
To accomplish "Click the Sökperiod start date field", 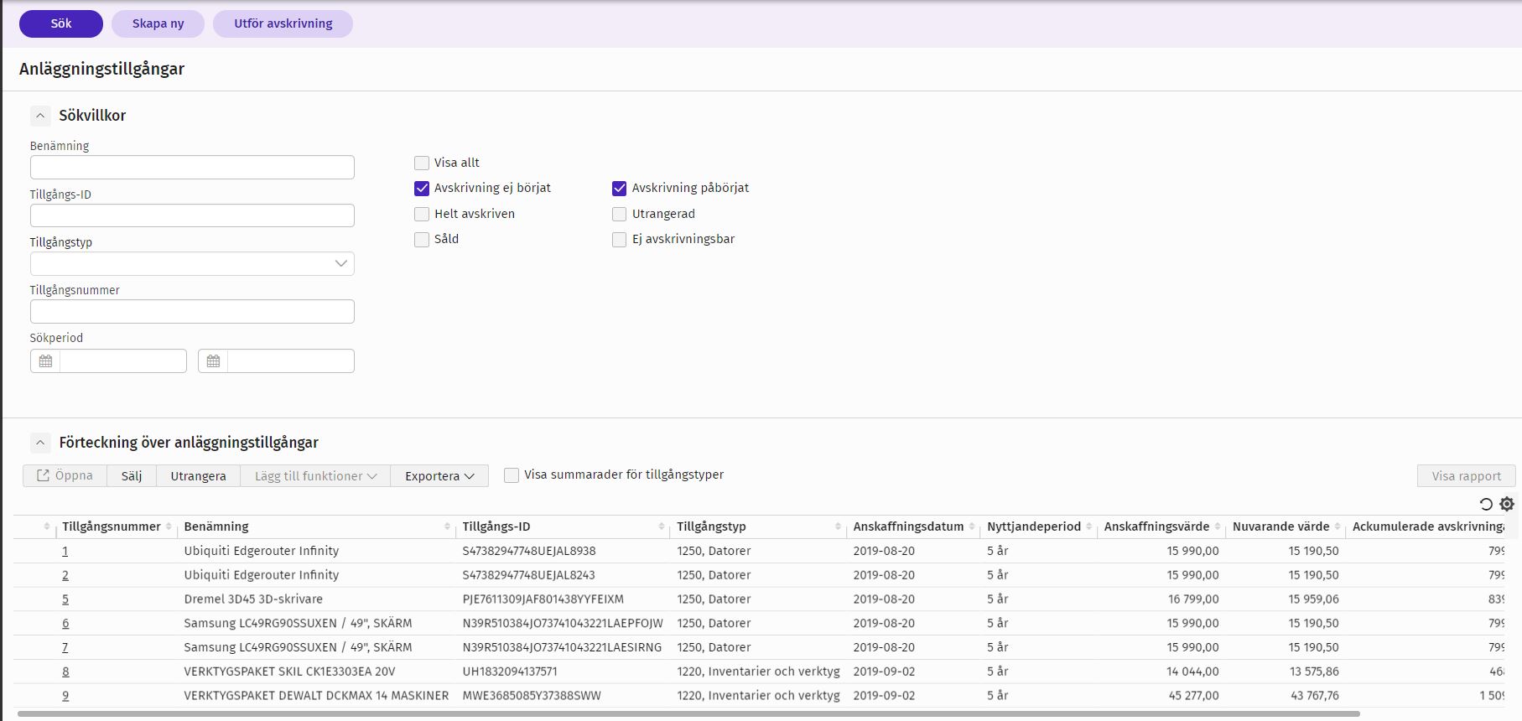I will click(x=122, y=361).
